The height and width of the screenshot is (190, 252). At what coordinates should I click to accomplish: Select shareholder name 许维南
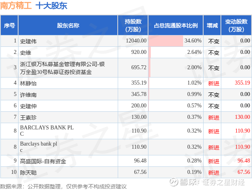pos(28,95)
